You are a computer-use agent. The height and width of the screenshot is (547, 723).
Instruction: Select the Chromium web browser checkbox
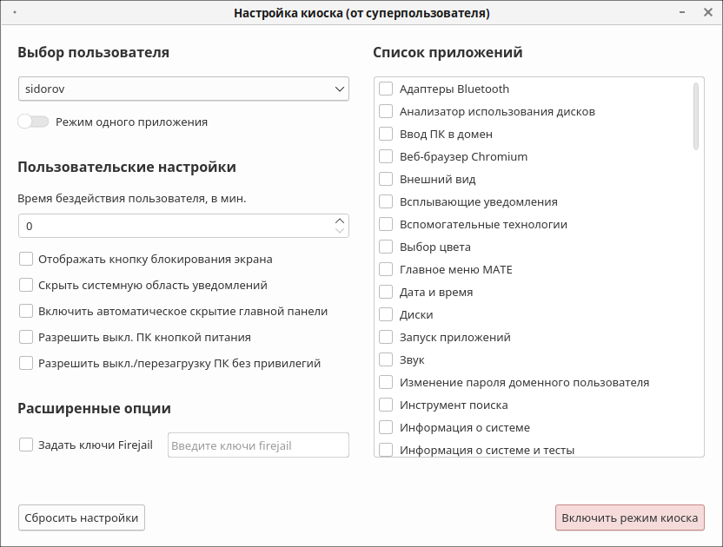click(386, 156)
